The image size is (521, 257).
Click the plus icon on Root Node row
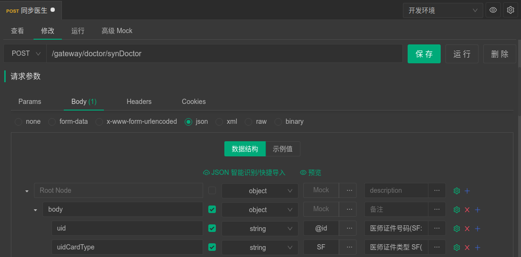click(467, 191)
